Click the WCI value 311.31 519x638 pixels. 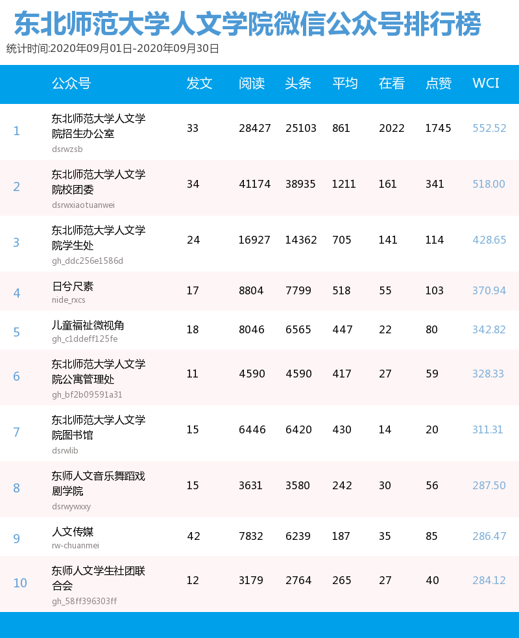(488, 429)
